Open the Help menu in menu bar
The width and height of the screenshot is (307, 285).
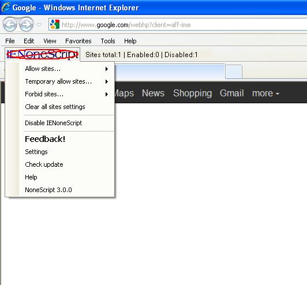(130, 41)
